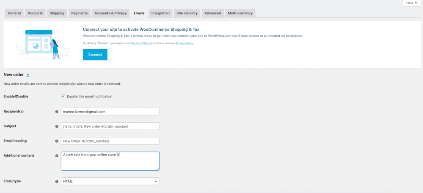Toggle Enable this email notification checkbox
Viewport: 423px width, 193px height.
63,96
